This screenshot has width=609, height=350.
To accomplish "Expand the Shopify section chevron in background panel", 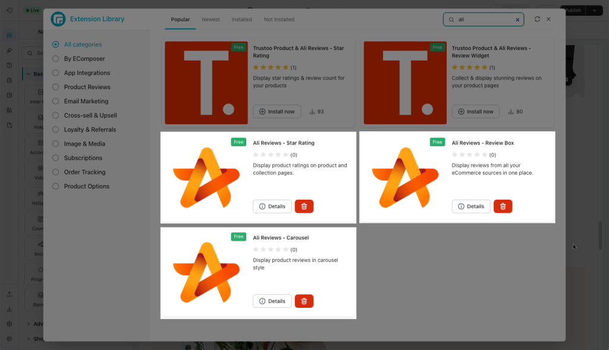I will (29, 339).
